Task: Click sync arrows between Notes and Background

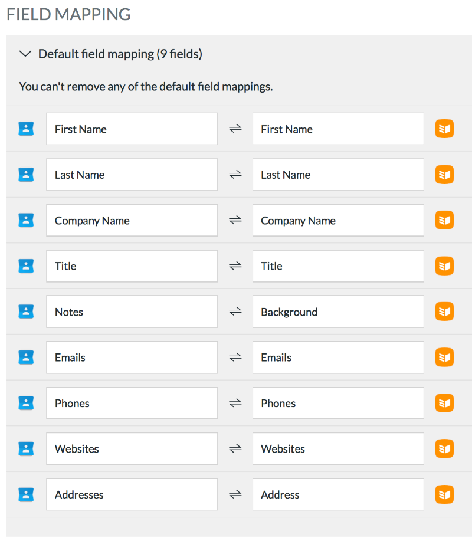Action: pos(235,312)
